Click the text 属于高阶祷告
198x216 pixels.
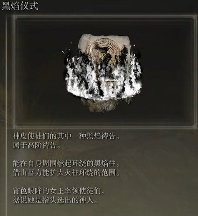(37, 145)
